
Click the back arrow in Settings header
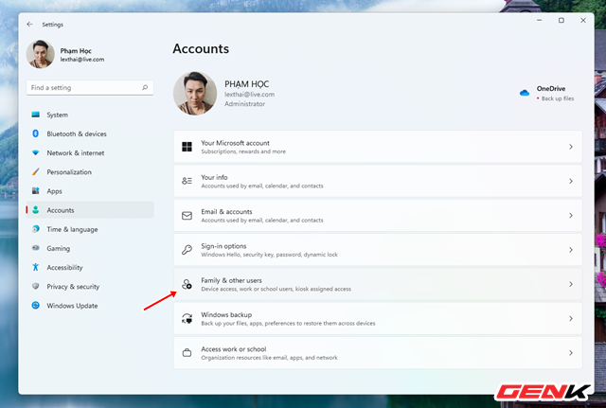pyautogui.click(x=29, y=25)
